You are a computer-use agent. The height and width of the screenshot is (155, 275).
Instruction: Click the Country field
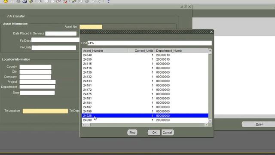tap(35, 67)
